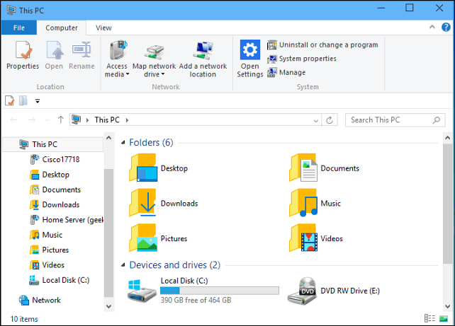Open the File menu tab
The image size is (455, 326).
[x=19, y=28]
